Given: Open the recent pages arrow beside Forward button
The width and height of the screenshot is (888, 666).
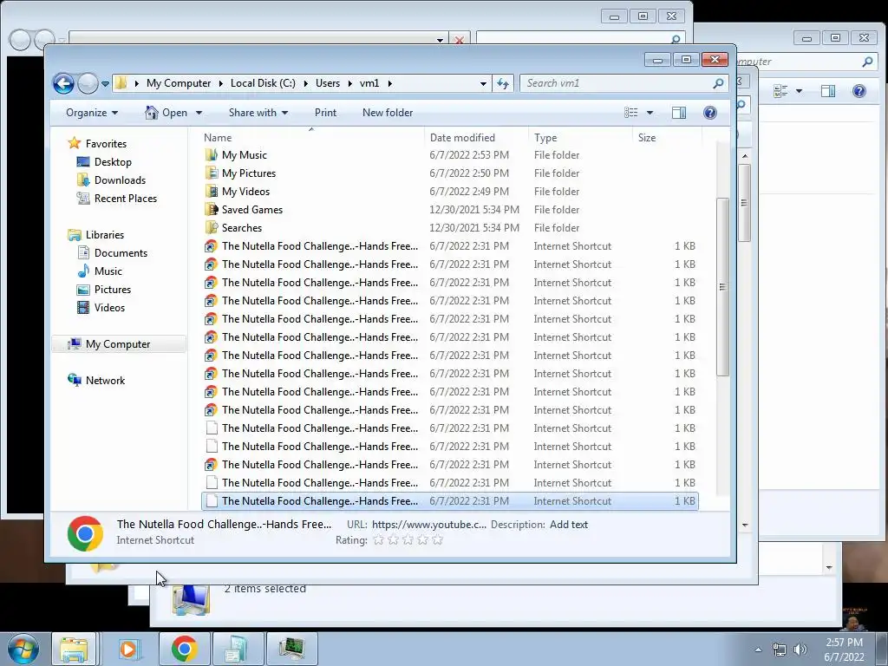Looking at the screenshot, I should (105, 84).
